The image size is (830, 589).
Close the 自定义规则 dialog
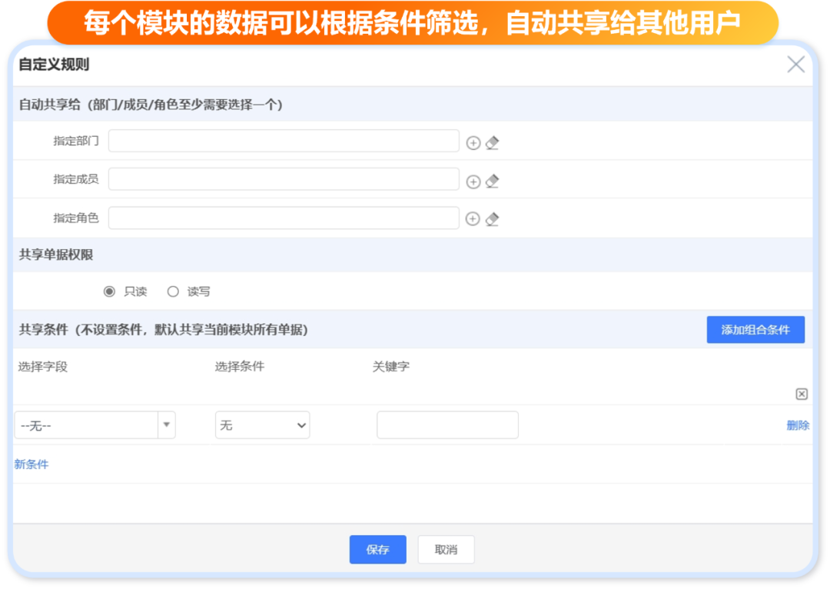pos(795,65)
